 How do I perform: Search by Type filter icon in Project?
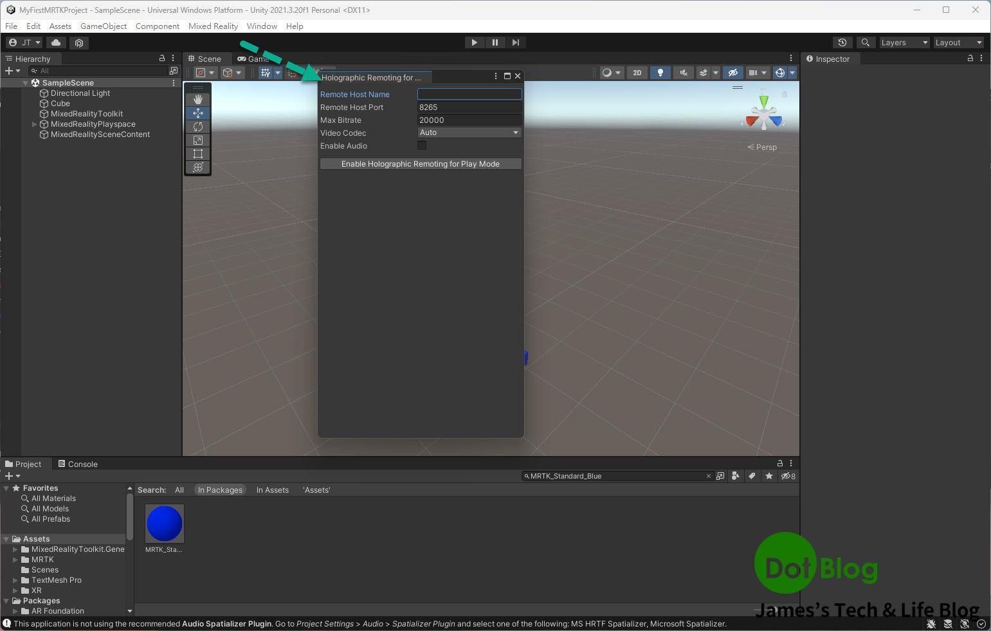click(736, 476)
